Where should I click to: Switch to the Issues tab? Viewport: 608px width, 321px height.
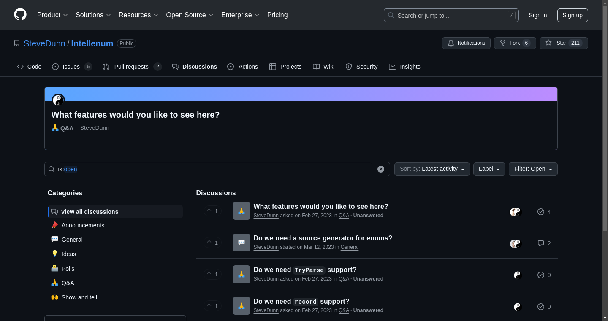point(72,67)
